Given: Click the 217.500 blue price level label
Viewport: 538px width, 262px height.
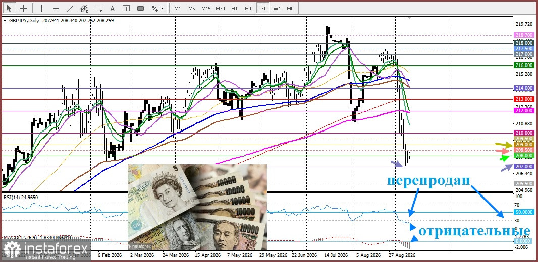Looking at the screenshot, I should point(524,49).
